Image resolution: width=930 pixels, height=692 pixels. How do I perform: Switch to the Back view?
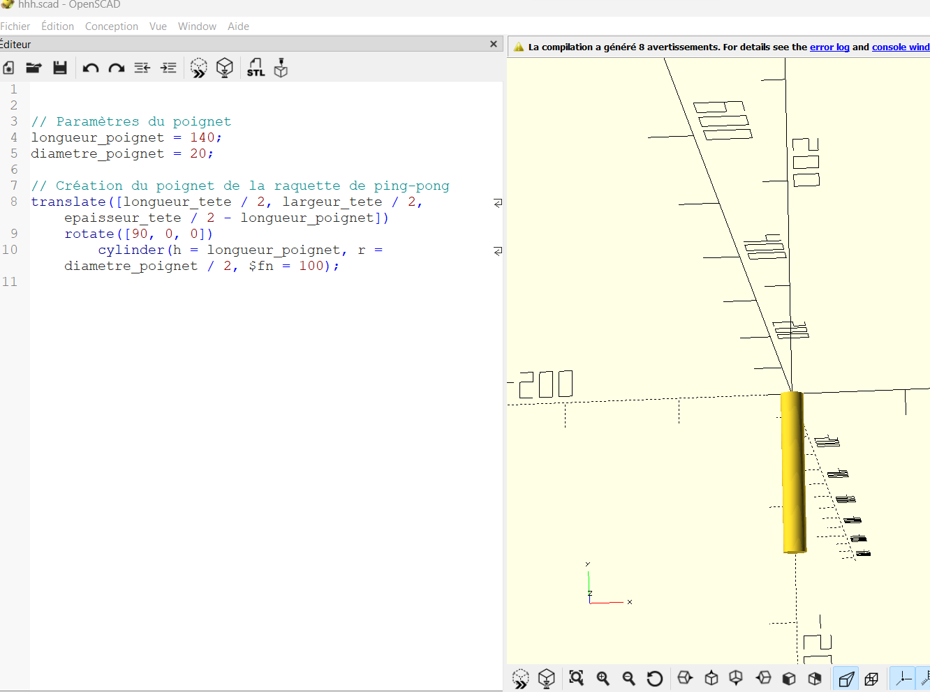(815, 678)
